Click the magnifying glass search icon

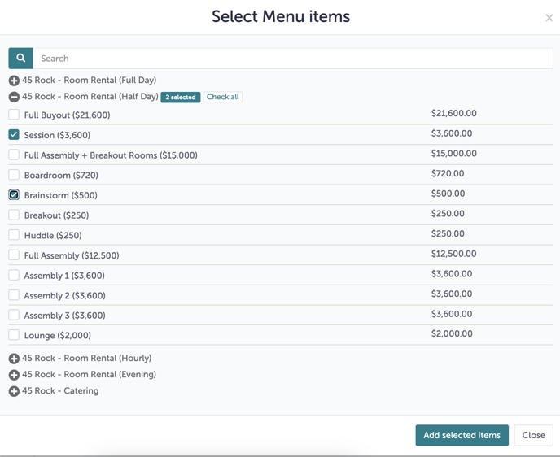tap(20, 59)
